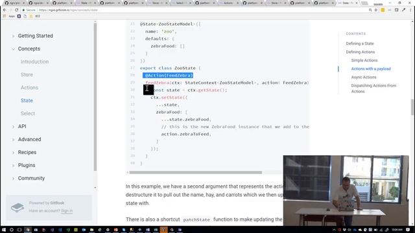The height and width of the screenshot is (233, 415).
Task: Jump to Dispatching Actions From Actions
Action: (373, 89)
